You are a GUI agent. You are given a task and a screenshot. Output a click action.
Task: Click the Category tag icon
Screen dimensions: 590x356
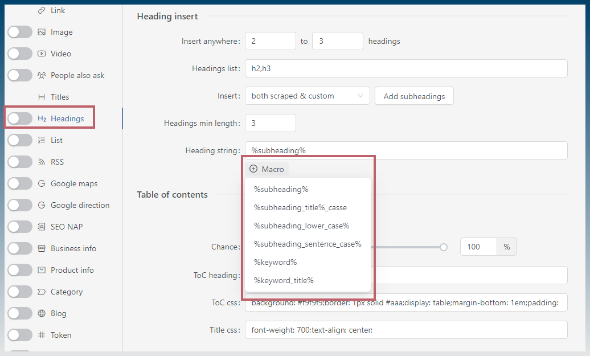[x=42, y=292]
